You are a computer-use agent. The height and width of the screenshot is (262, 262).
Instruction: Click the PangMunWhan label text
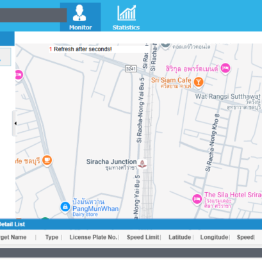point(95,209)
